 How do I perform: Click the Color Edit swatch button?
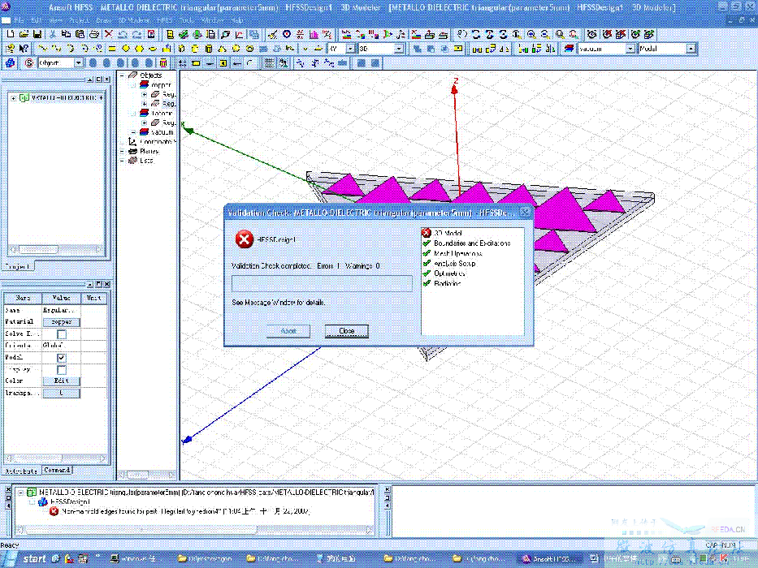62,381
